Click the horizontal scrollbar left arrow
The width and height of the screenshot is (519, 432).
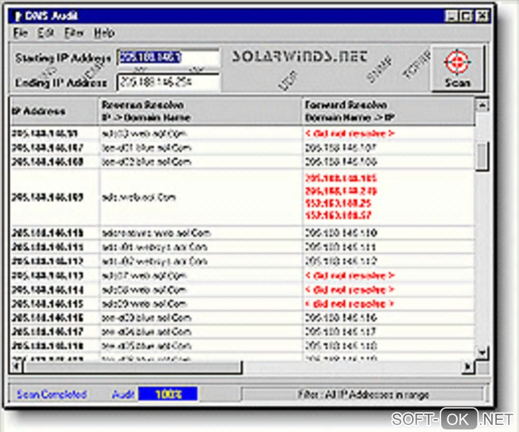[16, 366]
